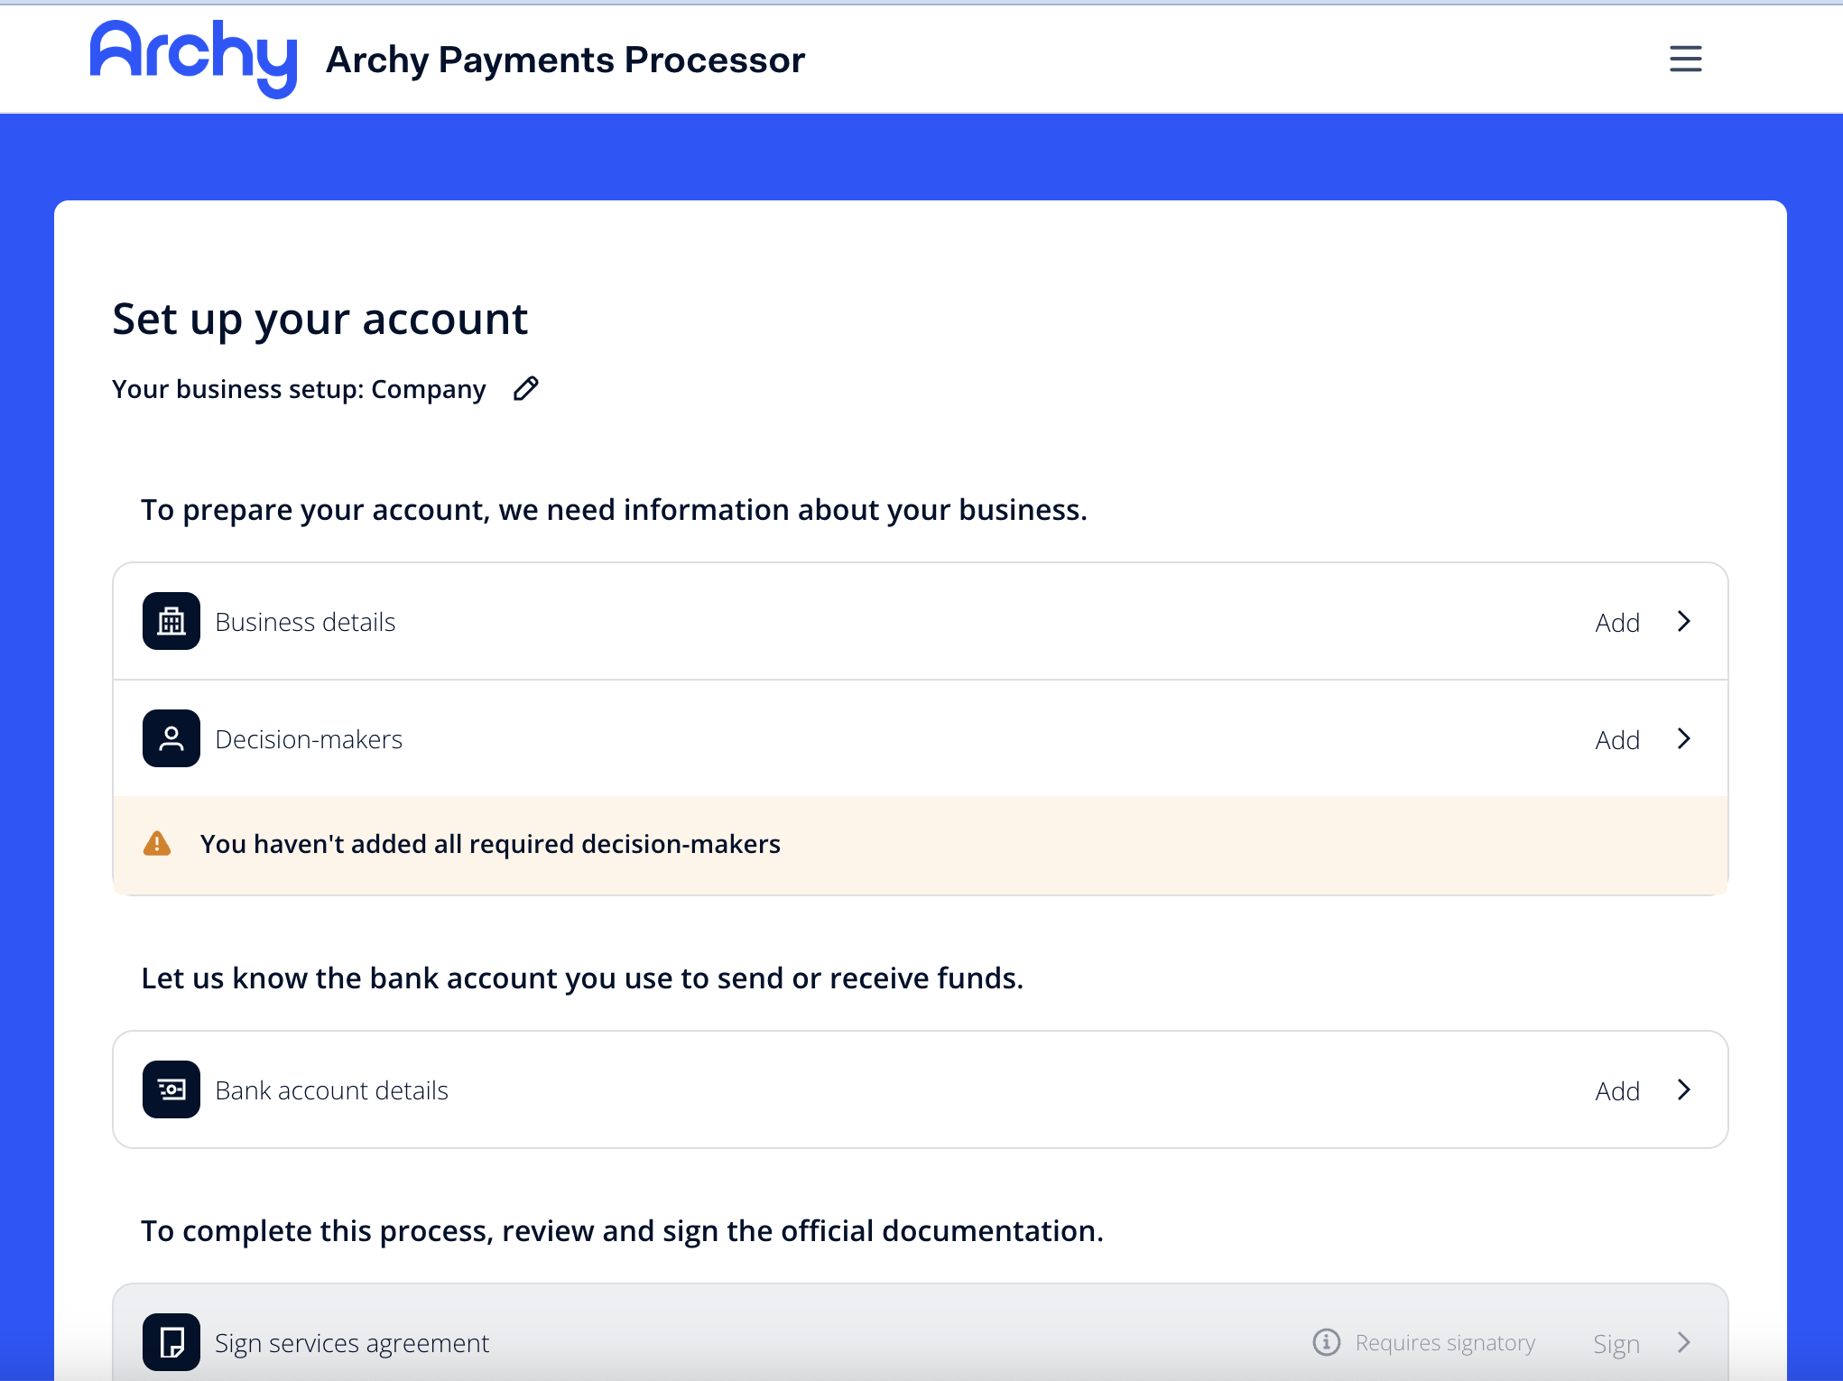Click the missing decision-makers warning message
Image resolution: width=1843 pixels, height=1381 pixels.
click(x=490, y=844)
